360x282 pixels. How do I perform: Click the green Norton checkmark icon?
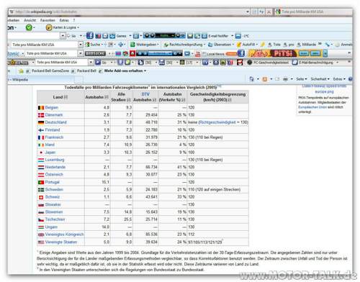[29, 27]
